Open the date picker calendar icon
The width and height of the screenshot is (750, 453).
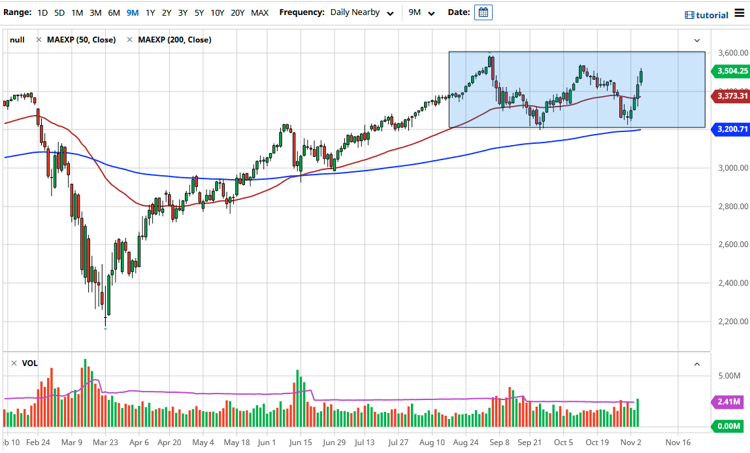click(483, 12)
